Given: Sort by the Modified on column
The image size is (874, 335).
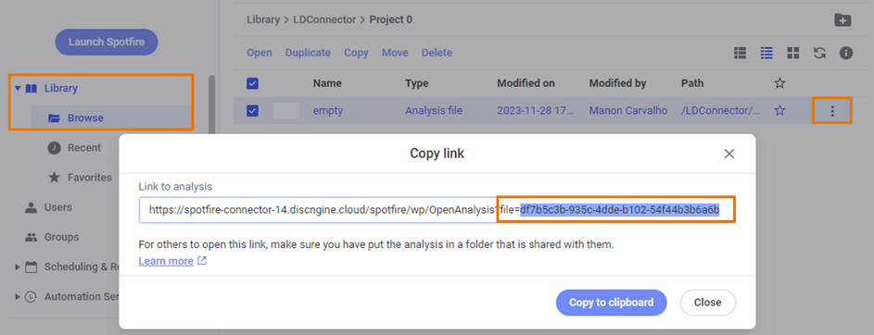Looking at the screenshot, I should [x=526, y=83].
